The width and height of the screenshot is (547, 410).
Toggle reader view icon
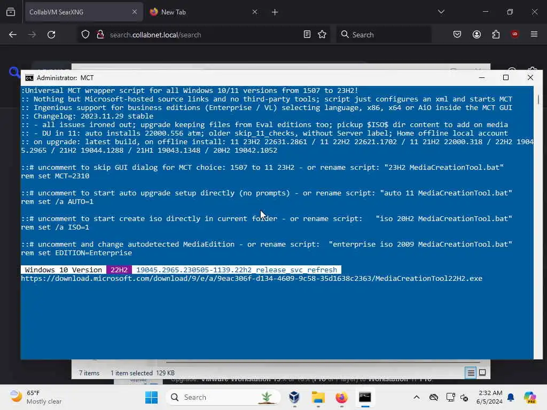point(307,35)
